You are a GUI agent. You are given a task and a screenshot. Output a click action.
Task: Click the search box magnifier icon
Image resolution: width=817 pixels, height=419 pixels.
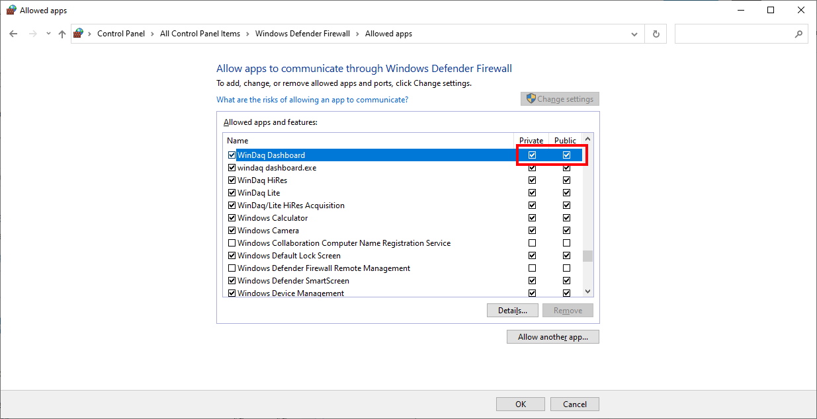(x=798, y=34)
